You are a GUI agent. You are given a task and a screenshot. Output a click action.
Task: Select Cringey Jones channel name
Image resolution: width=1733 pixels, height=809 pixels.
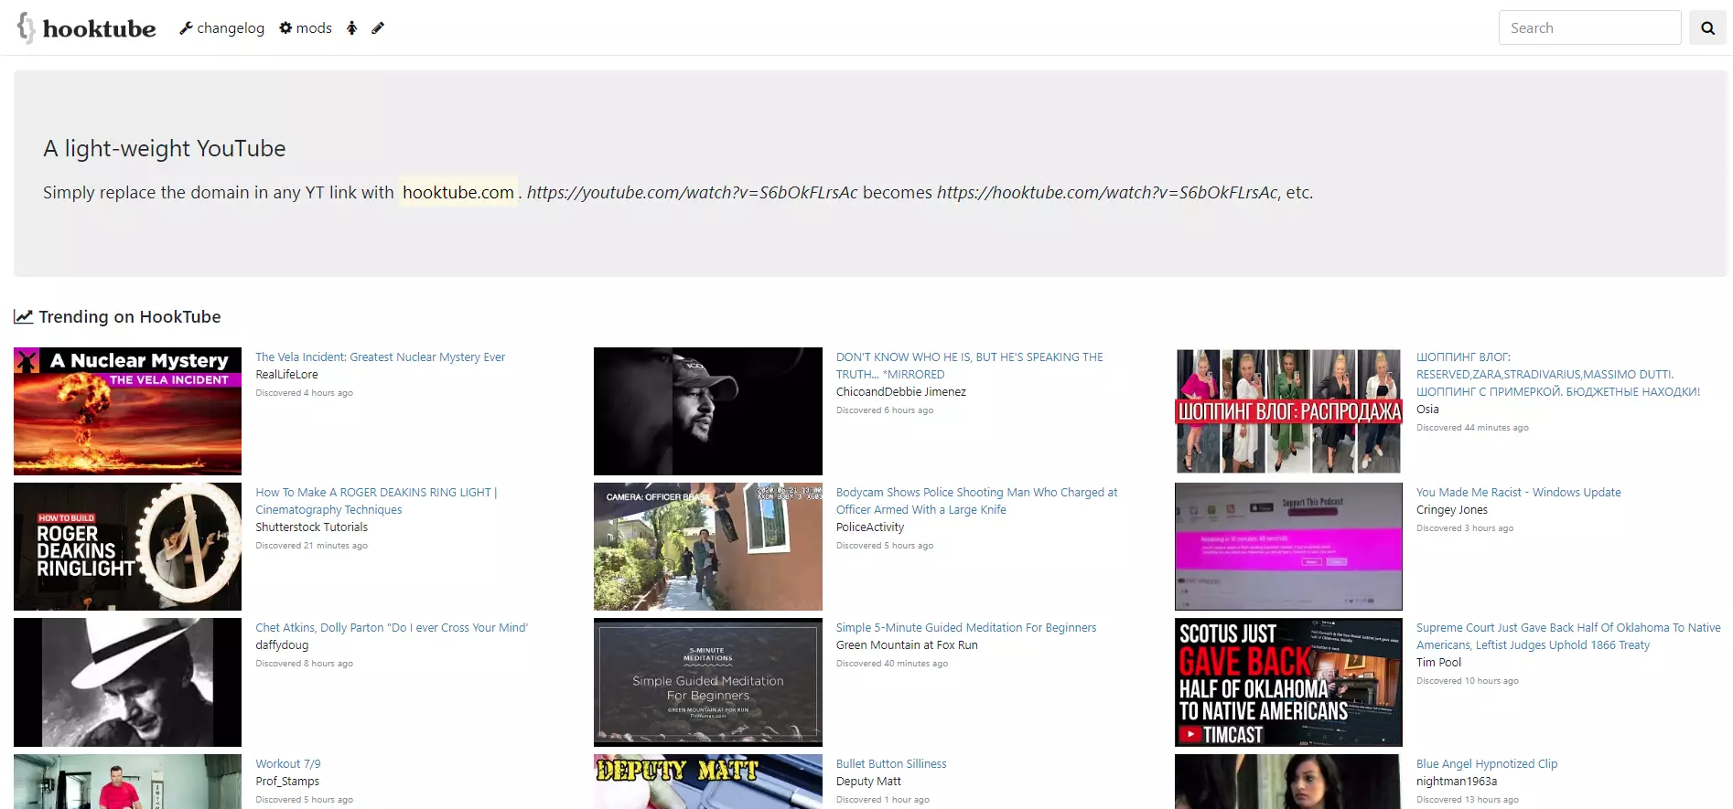coord(1451,510)
